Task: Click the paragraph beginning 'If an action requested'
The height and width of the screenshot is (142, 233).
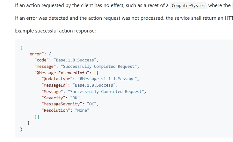Action: [x=124, y=5]
